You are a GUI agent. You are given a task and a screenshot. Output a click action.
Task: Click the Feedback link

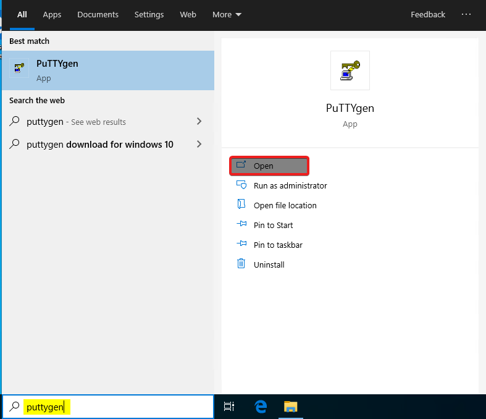click(428, 15)
